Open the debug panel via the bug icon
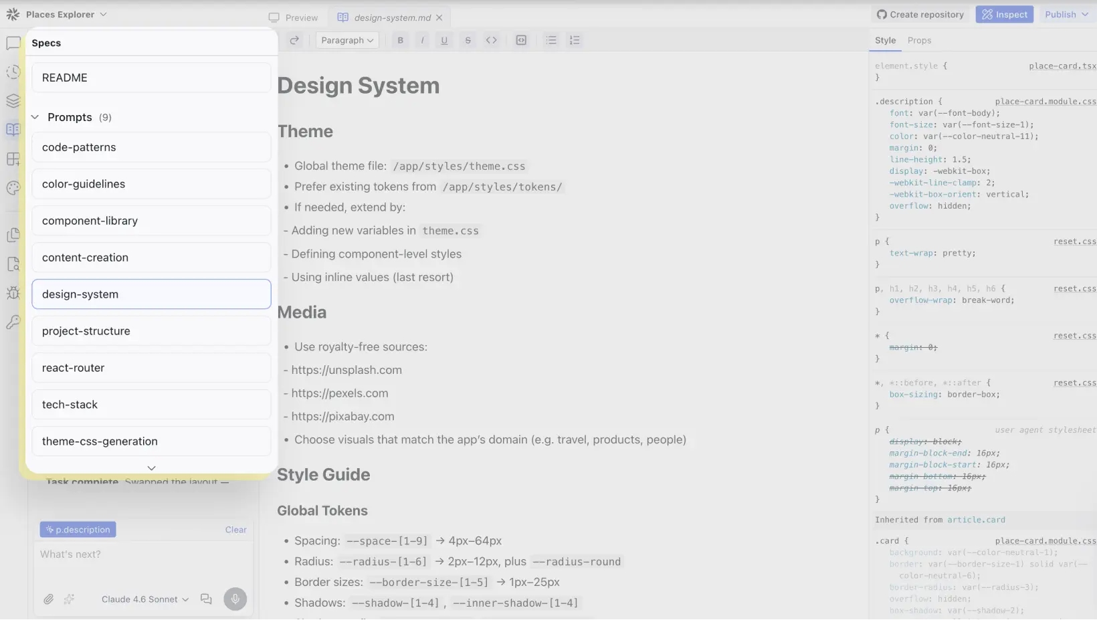 point(13,294)
